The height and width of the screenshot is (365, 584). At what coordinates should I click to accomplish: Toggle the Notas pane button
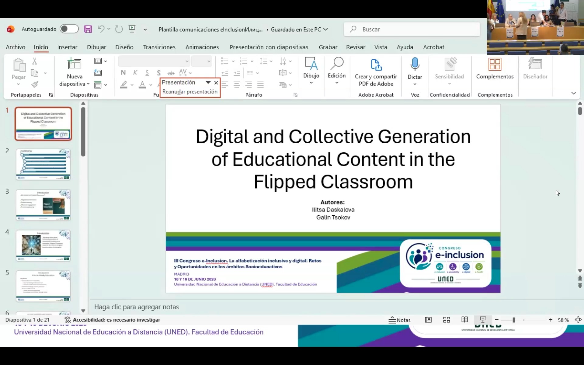coord(400,320)
